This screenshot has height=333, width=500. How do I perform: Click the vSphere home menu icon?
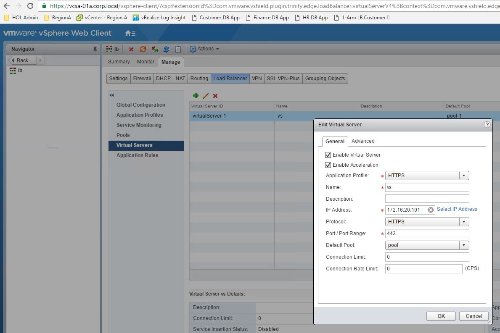pos(130,33)
